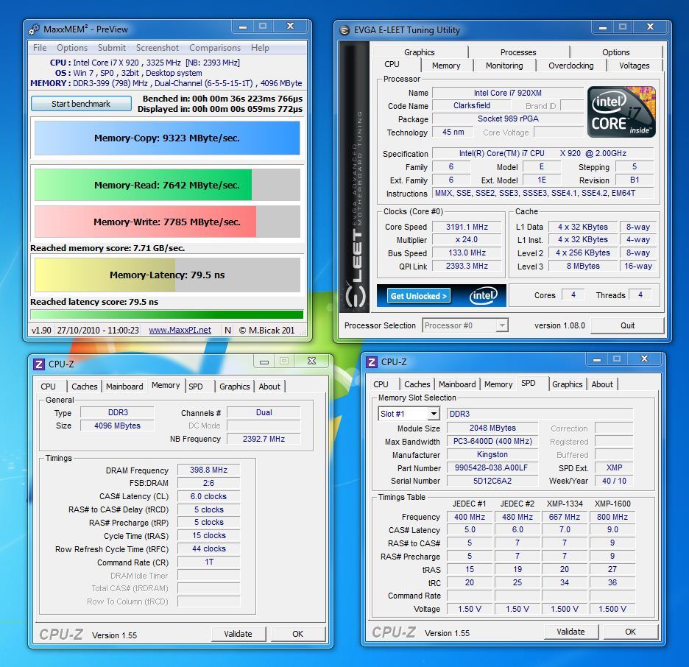Close the right CPU-Z SPD window

pos(644,359)
